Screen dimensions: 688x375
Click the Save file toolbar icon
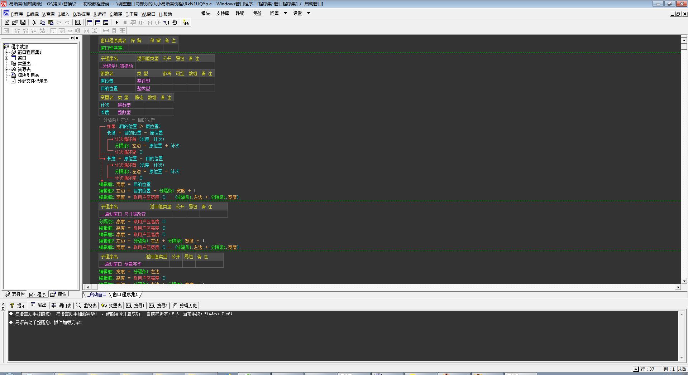[x=23, y=22]
